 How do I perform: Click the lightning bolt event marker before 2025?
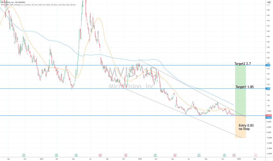pos(234,155)
